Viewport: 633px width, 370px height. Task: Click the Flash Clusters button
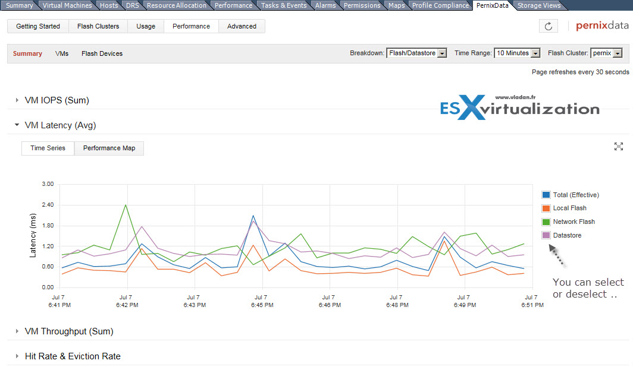point(98,26)
